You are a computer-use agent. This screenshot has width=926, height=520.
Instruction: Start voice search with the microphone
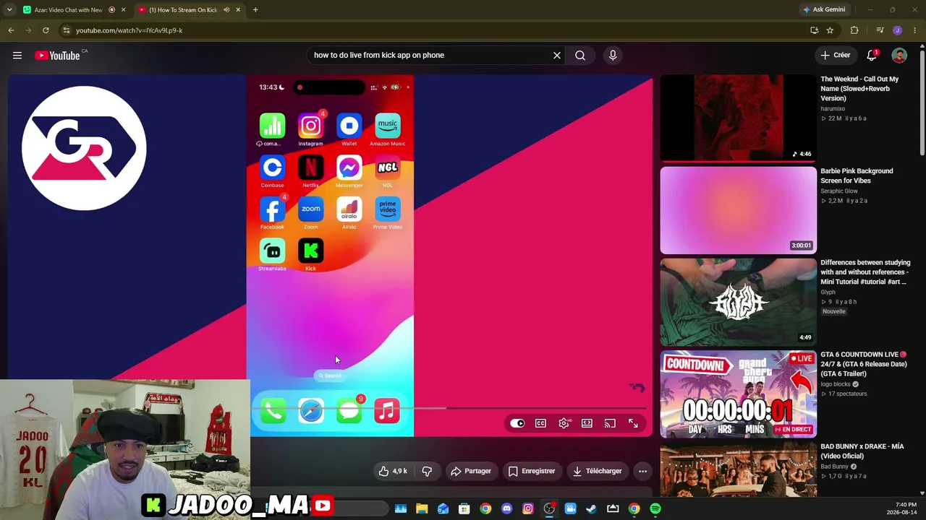point(613,56)
